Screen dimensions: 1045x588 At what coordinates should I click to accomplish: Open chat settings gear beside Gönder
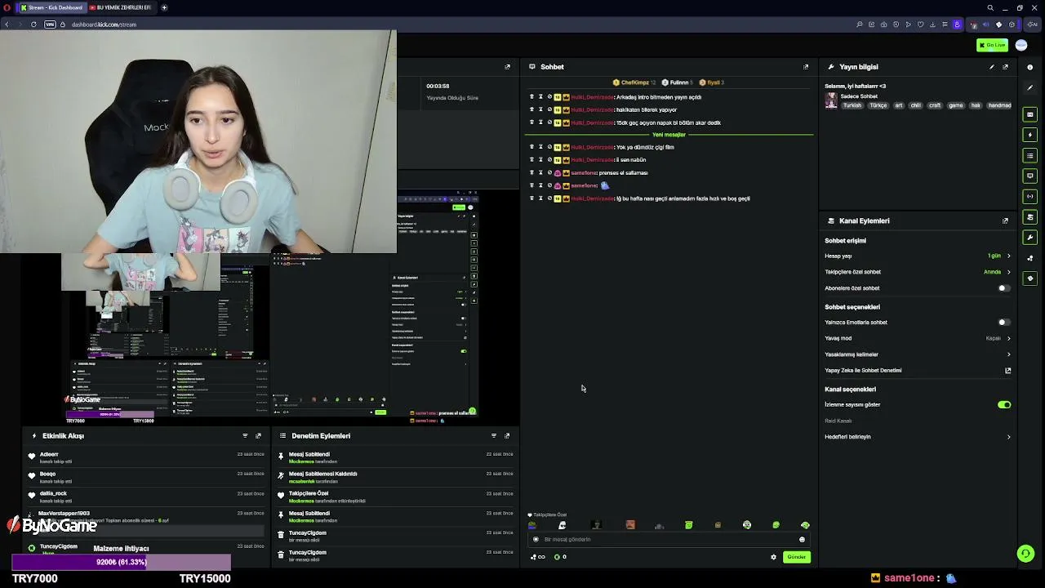773,557
